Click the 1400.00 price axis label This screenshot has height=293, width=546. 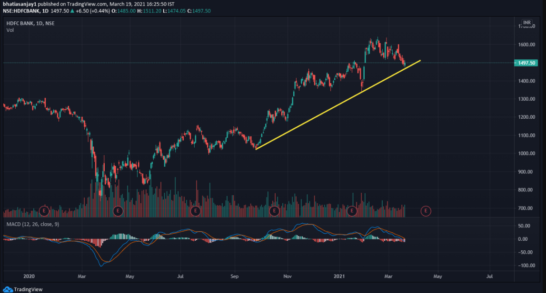click(x=526, y=81)
